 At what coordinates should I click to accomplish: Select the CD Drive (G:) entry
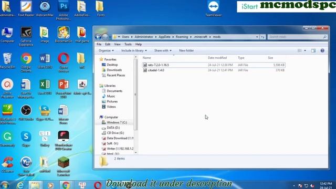pyautogui.click(x=115, y=133)
